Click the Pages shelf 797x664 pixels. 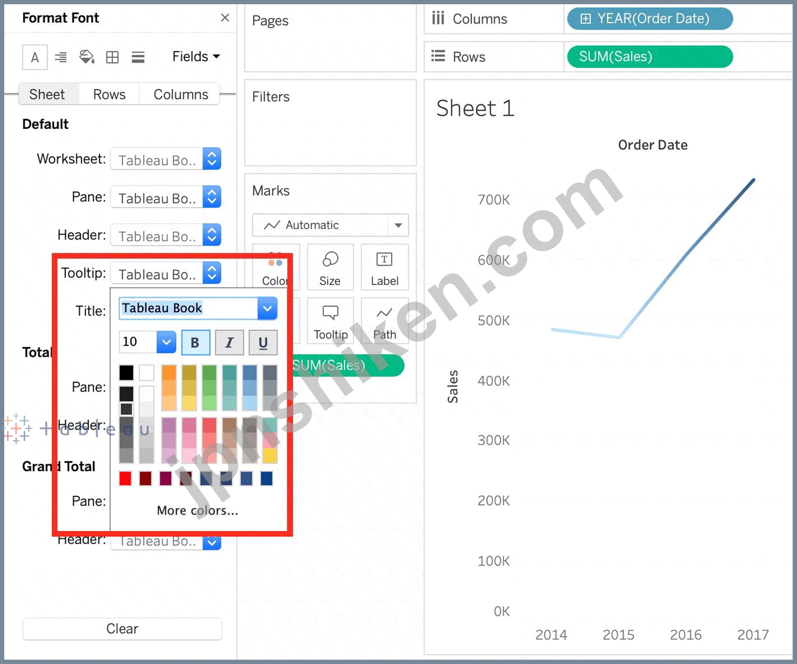point(330,38)
